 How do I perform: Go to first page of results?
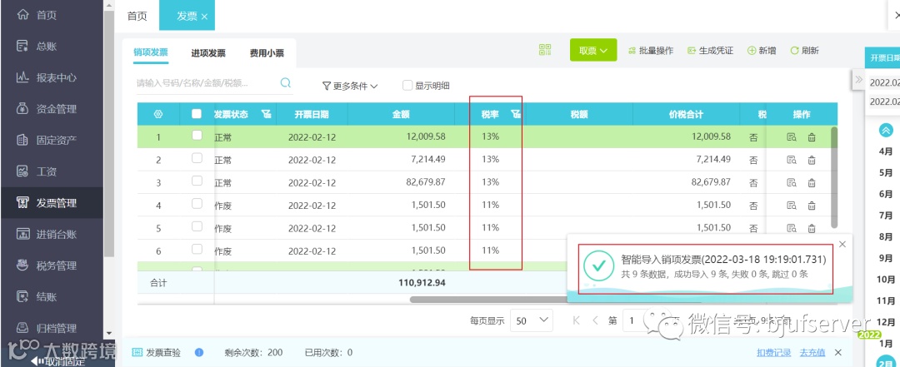point(577,320)
